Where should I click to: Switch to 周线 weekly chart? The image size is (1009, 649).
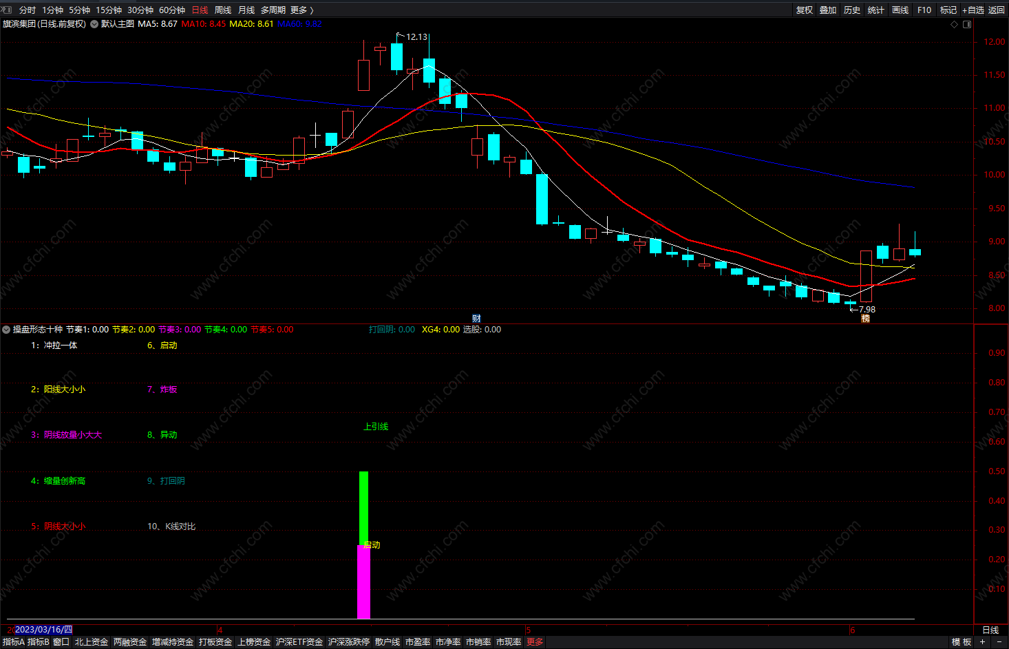pos(223,10)
